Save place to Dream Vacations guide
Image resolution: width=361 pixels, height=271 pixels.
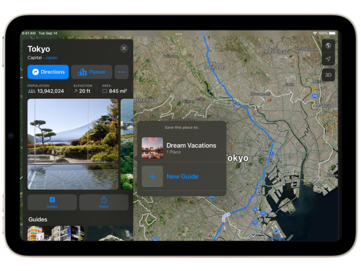click(x=191, y=148)
